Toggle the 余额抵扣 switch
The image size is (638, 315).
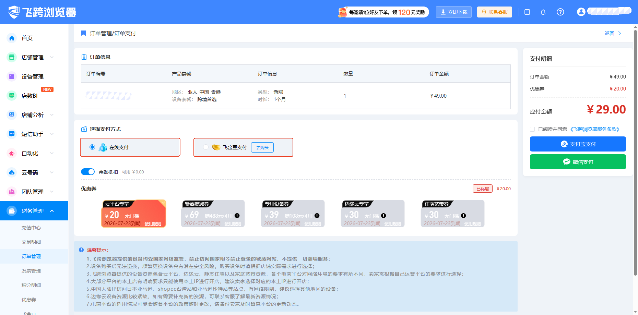88,172
